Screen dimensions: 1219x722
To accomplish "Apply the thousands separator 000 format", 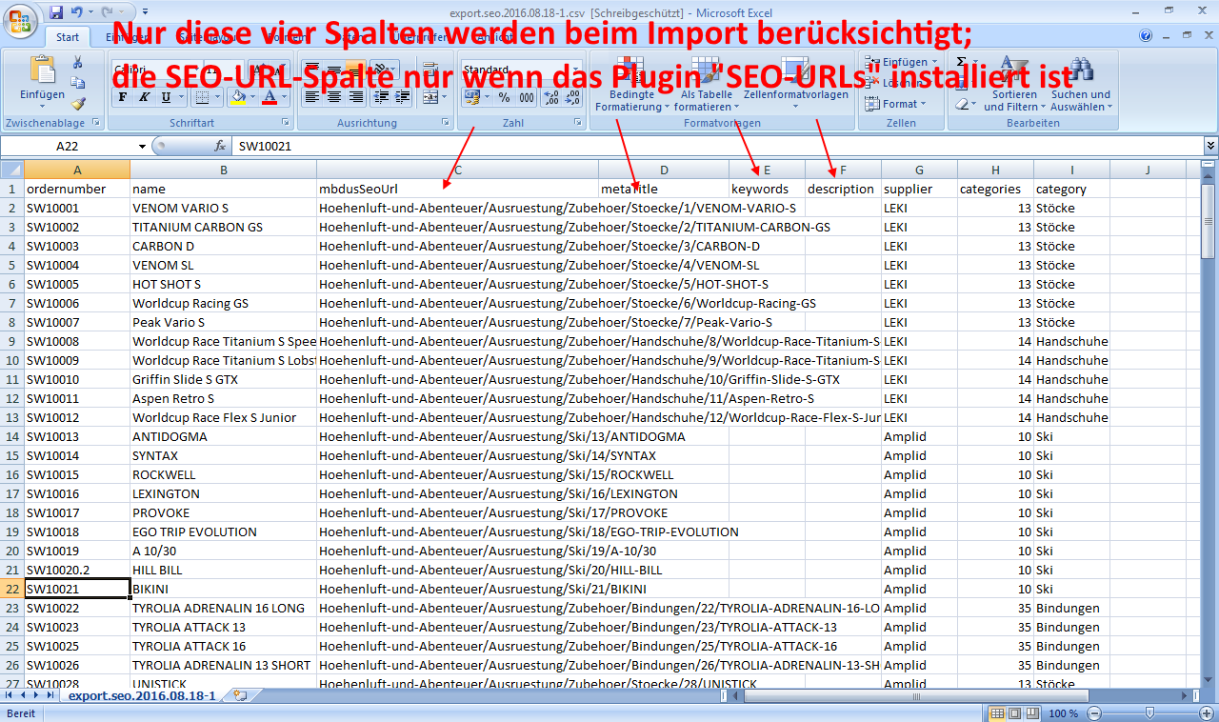I will coord(527,97).
